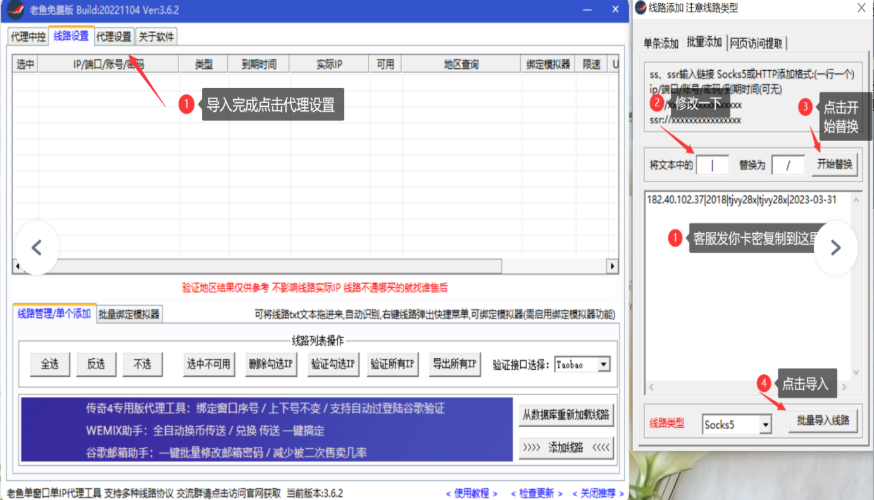Click the 将文本中的 input field
The height and width of the screenshot is (500, 874).
[x=712, y=165]
